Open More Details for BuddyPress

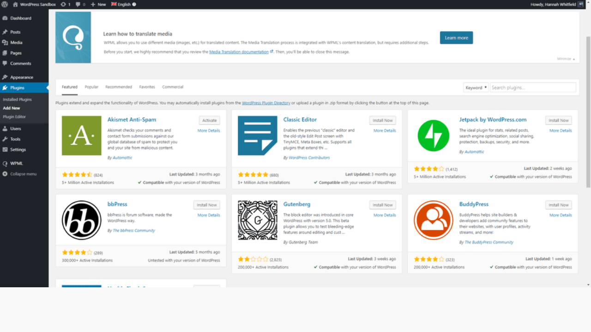coord(561,215)
